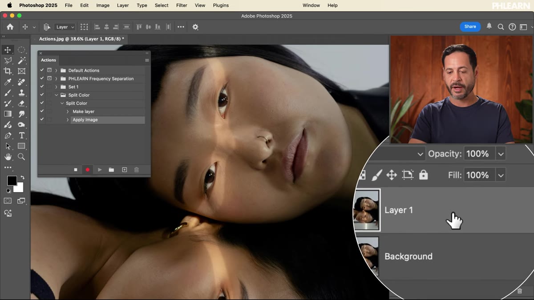Select the Zoom tool
This screenshot has width=534, height=300.
pyautogui.click(x=21, y=157)
